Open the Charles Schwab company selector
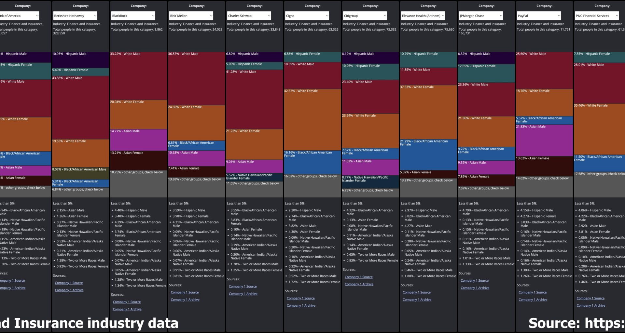Screen dimensions: 625x333 coord(249,15)
